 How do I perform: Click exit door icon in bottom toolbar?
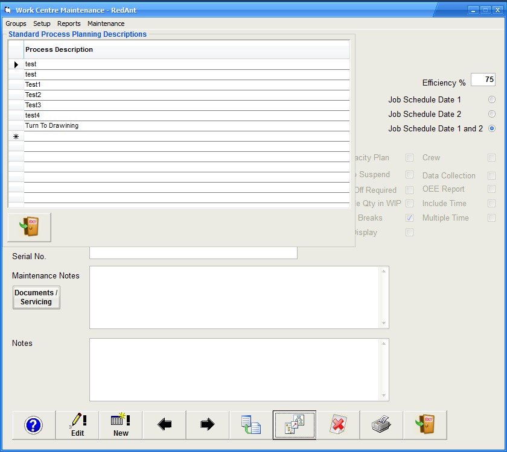(425, 425)
